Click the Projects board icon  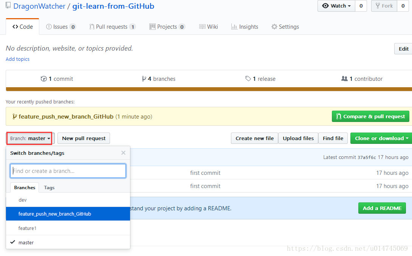tap(152, 26)
